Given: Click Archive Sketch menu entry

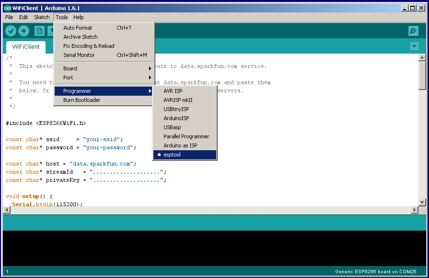Looking at the screenshot, I should pyautogui.click(x=104, y=37).
